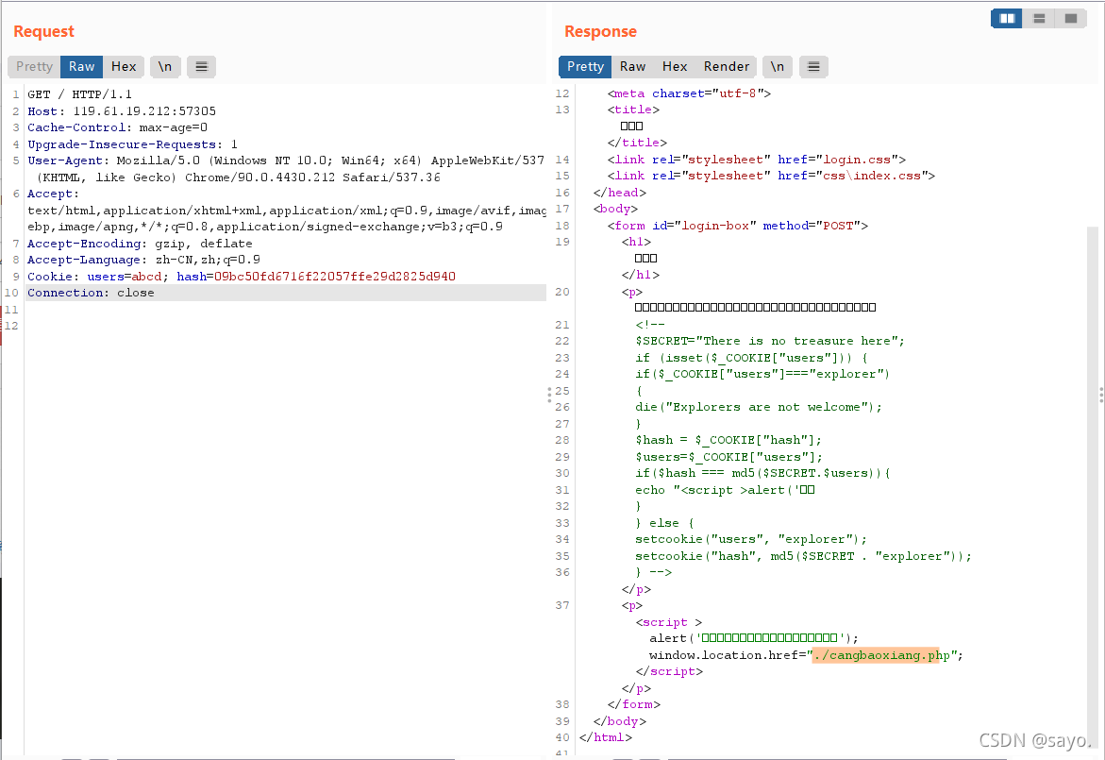Open Request hamburger options menu
1105x760 pixels.
[202, 66]
